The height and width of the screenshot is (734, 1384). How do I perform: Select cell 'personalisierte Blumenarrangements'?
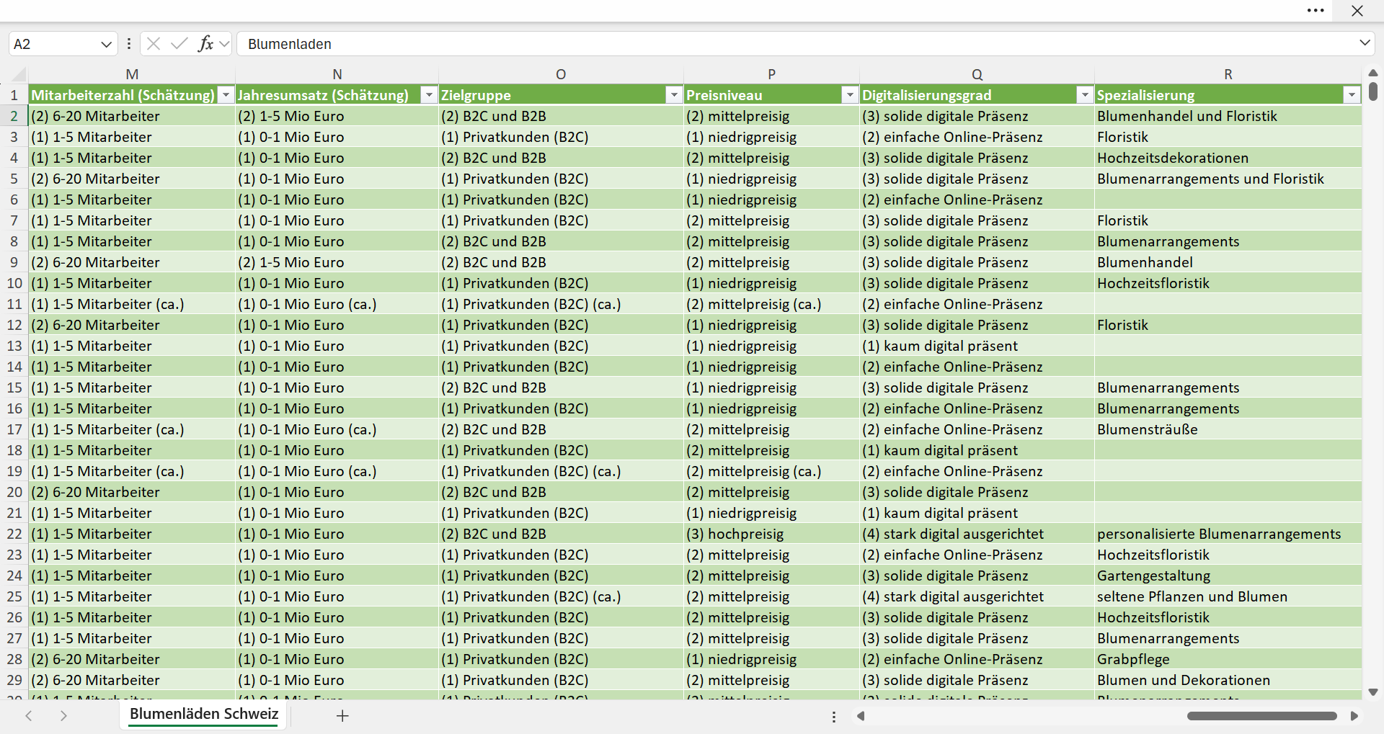tap(1228, 534)
